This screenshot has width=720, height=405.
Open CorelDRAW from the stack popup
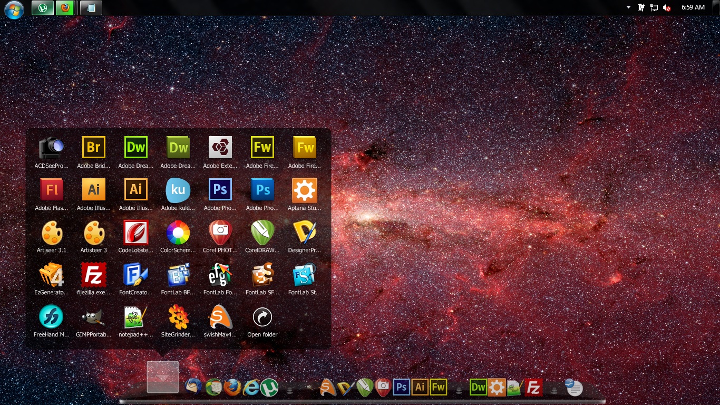click(x=262, y=232)
